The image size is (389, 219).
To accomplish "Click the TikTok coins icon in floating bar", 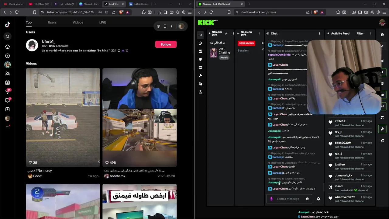I will point(158,26).
